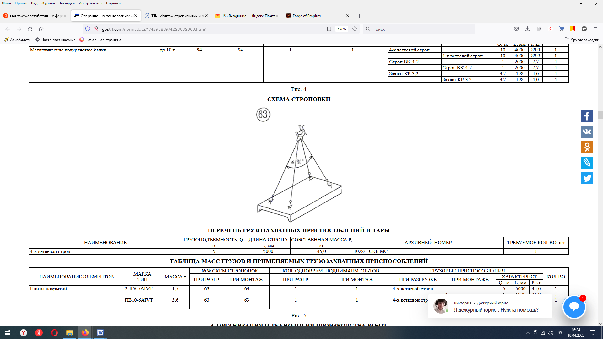Open Начальная страница bookmark
This screenshot has height=339, width=603.
click(100, 40)
